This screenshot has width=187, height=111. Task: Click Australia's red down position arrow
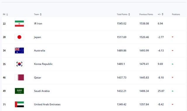172,51
